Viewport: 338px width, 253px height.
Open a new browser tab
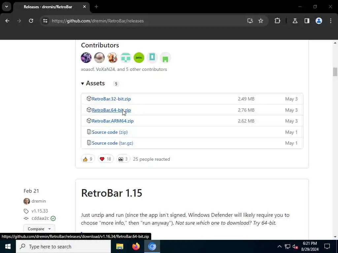[96, 7]
